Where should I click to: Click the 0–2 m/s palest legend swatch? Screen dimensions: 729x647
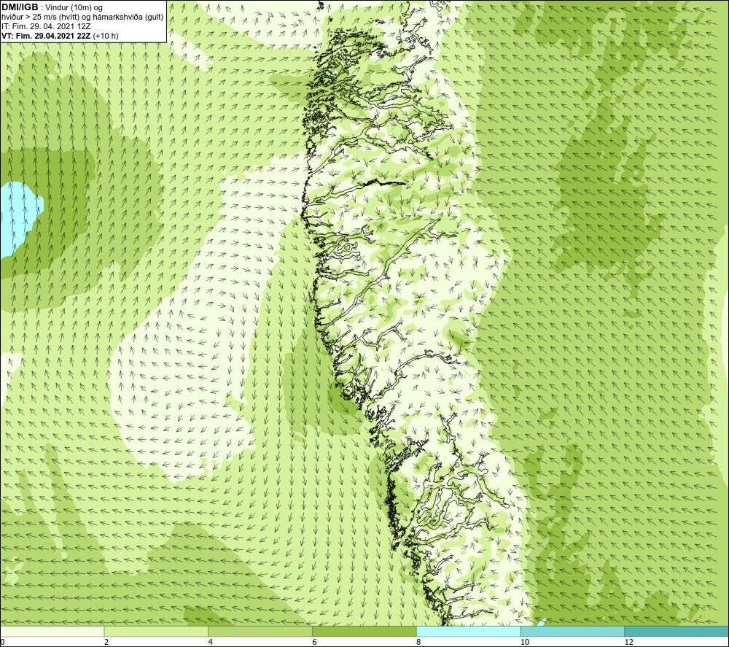[x=52, y=632]
